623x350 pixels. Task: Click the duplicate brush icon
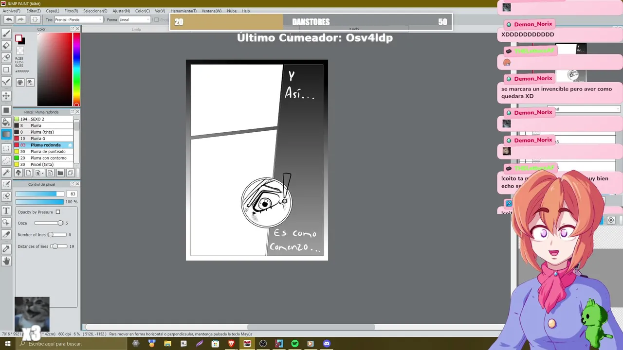(x=70, y=173)
